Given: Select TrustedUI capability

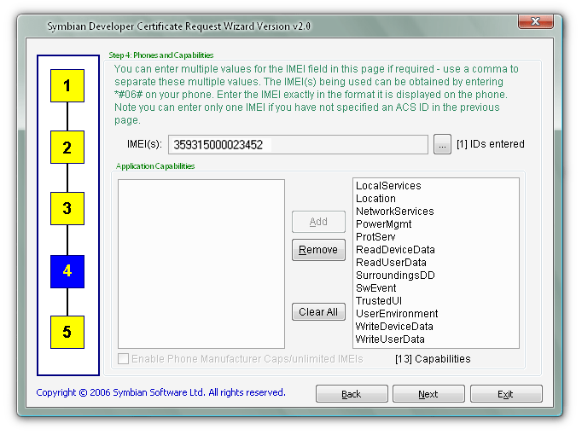Looking at the screenshot, I should (x=379, y=301).
